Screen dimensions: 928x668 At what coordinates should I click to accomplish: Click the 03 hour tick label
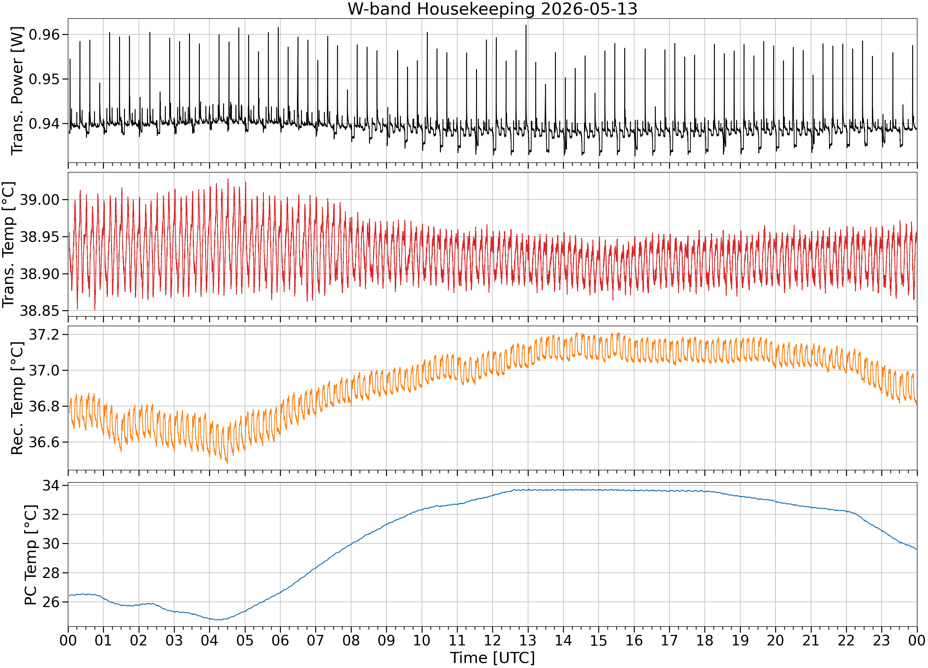(174, 640)
